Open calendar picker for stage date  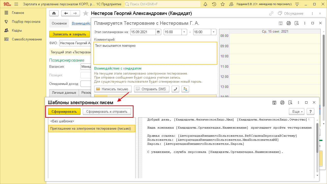158,32
